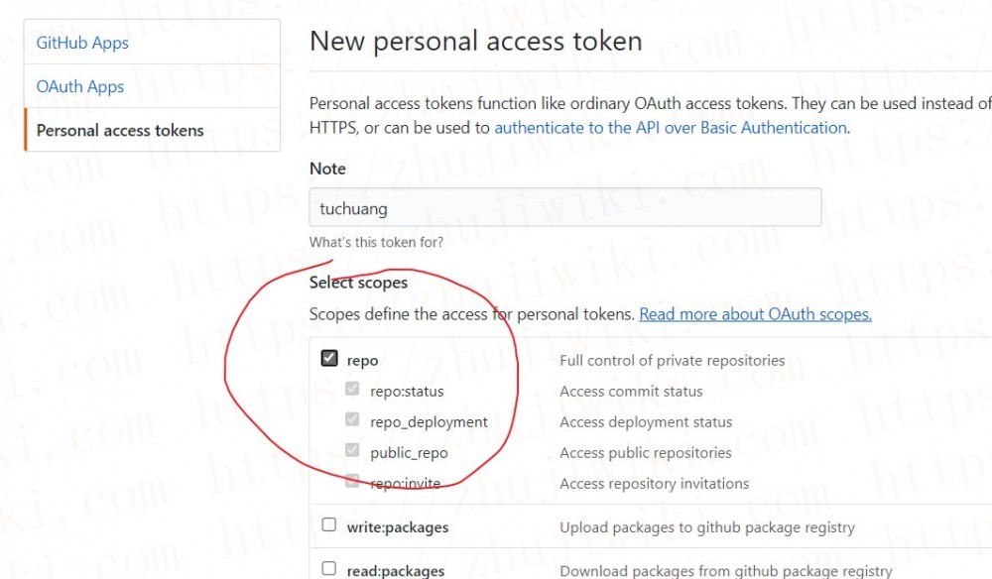Click Read more about OAuth scopes
This screenshot has height=579, width=992.
tap(755, 313)
